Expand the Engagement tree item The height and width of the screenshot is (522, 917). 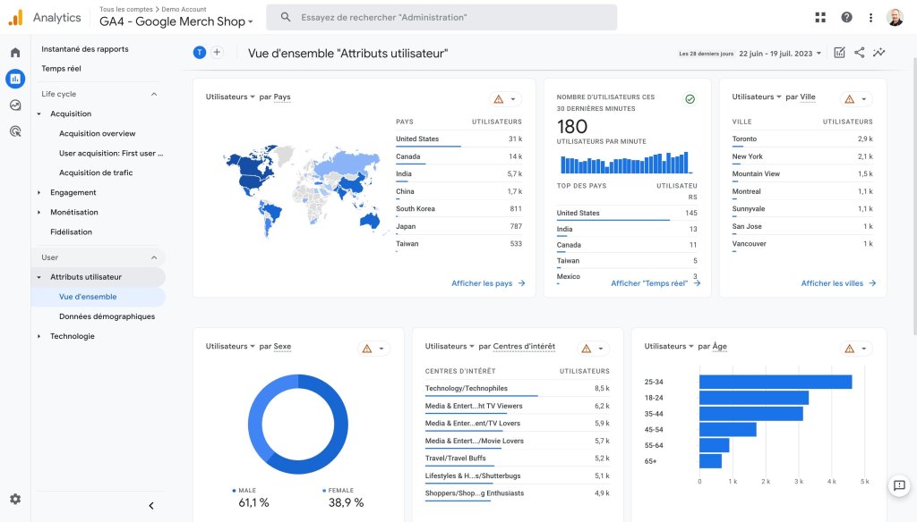(x=39, y=193)
